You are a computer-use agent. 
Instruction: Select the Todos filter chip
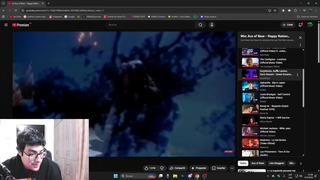tap(243, 163)
